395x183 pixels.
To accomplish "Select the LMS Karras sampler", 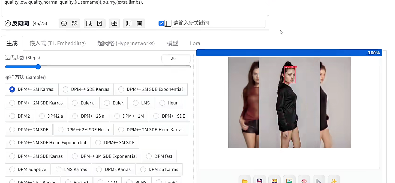I will pyautogui.click(x=71, y=169).
